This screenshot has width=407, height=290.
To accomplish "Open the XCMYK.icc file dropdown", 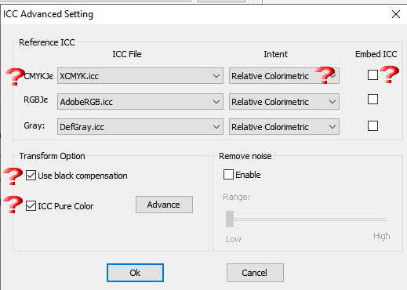I will coord(140,76).
